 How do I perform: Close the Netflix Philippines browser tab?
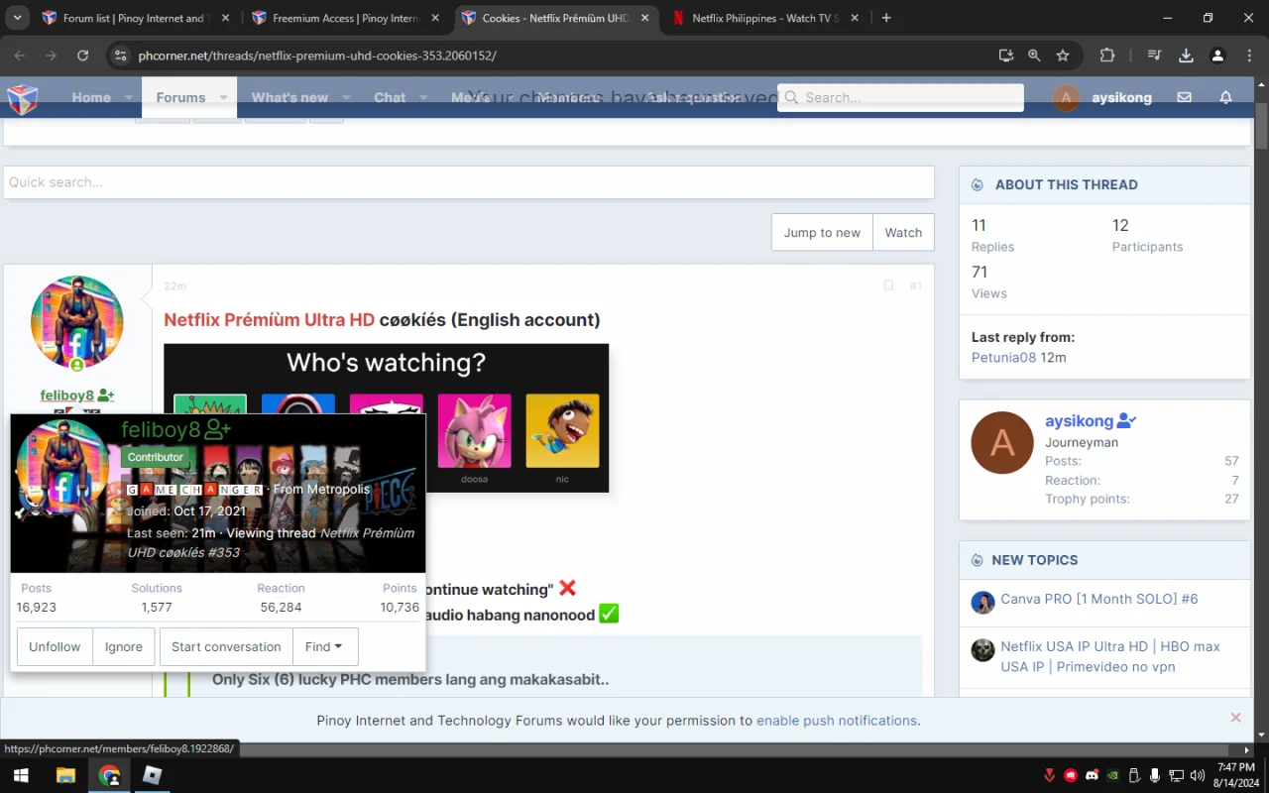(x=856, y=18)
